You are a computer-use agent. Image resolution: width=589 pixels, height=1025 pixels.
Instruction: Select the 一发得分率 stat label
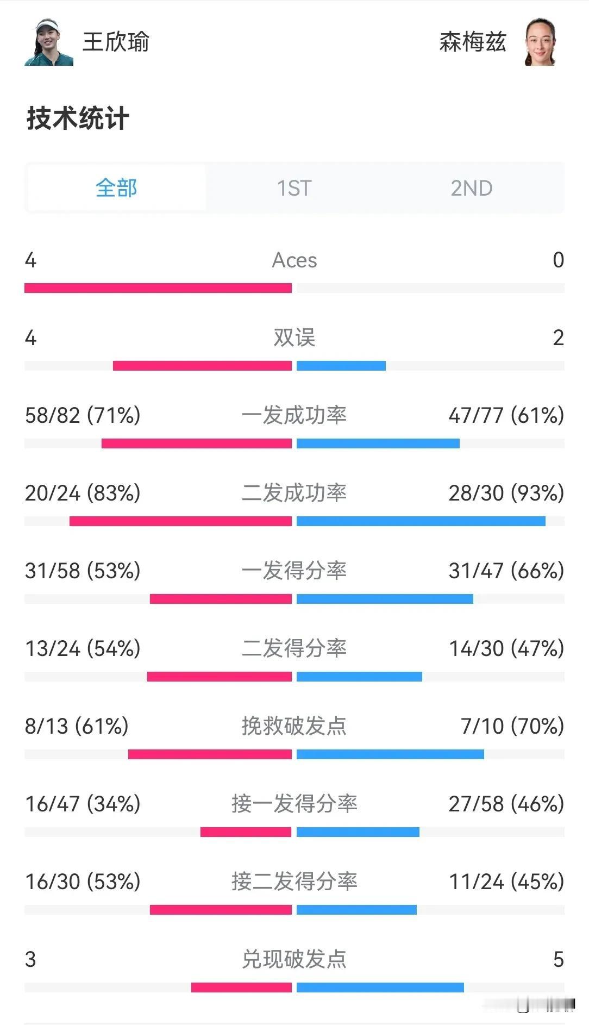(294, 571)
